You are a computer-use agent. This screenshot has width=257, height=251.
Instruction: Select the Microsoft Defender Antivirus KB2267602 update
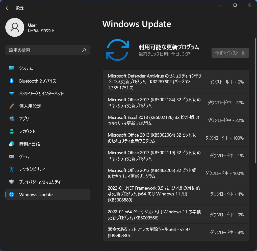pyautogui.click(x=176, y=82)
